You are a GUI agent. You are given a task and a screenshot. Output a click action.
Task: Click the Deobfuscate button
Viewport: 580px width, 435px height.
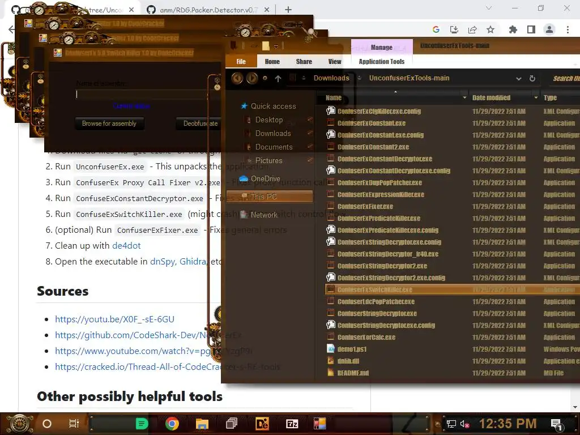coord(200,123)
